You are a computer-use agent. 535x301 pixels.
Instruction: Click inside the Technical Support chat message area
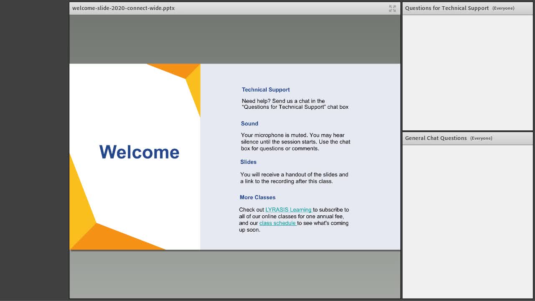(467, 72)
